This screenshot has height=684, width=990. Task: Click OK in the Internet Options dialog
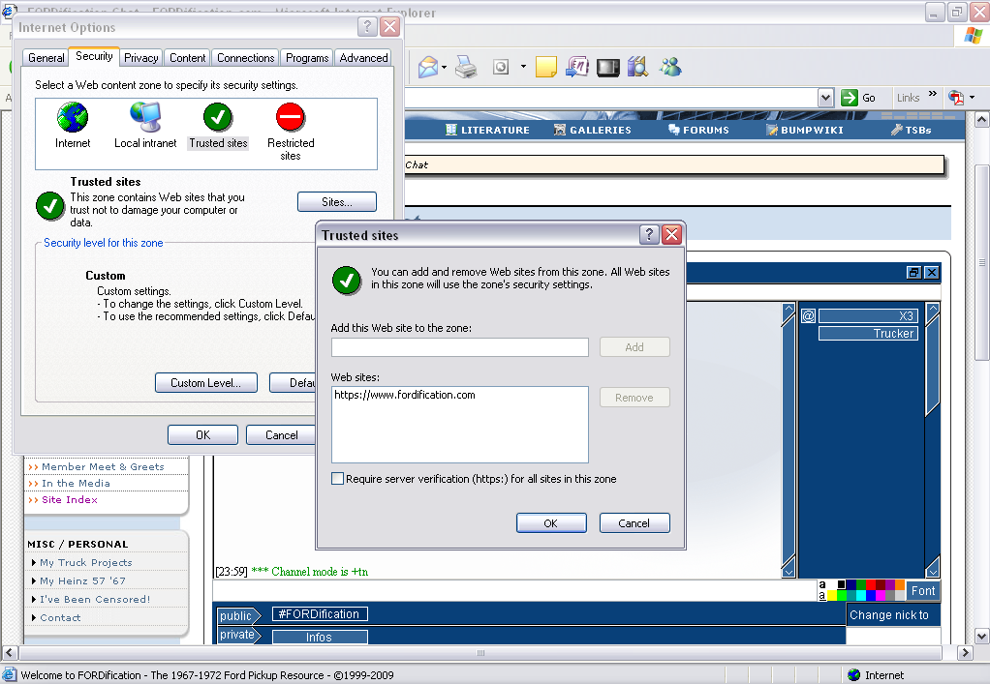click(202, 435)
